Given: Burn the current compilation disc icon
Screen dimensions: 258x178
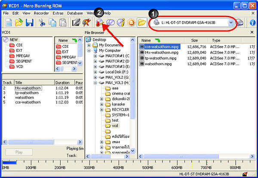Looking at the screenshot, I should (x=100, y=22).
